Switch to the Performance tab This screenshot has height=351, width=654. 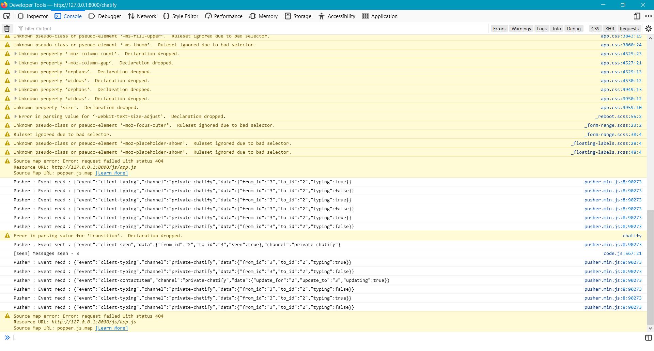[x=223, y=16]
